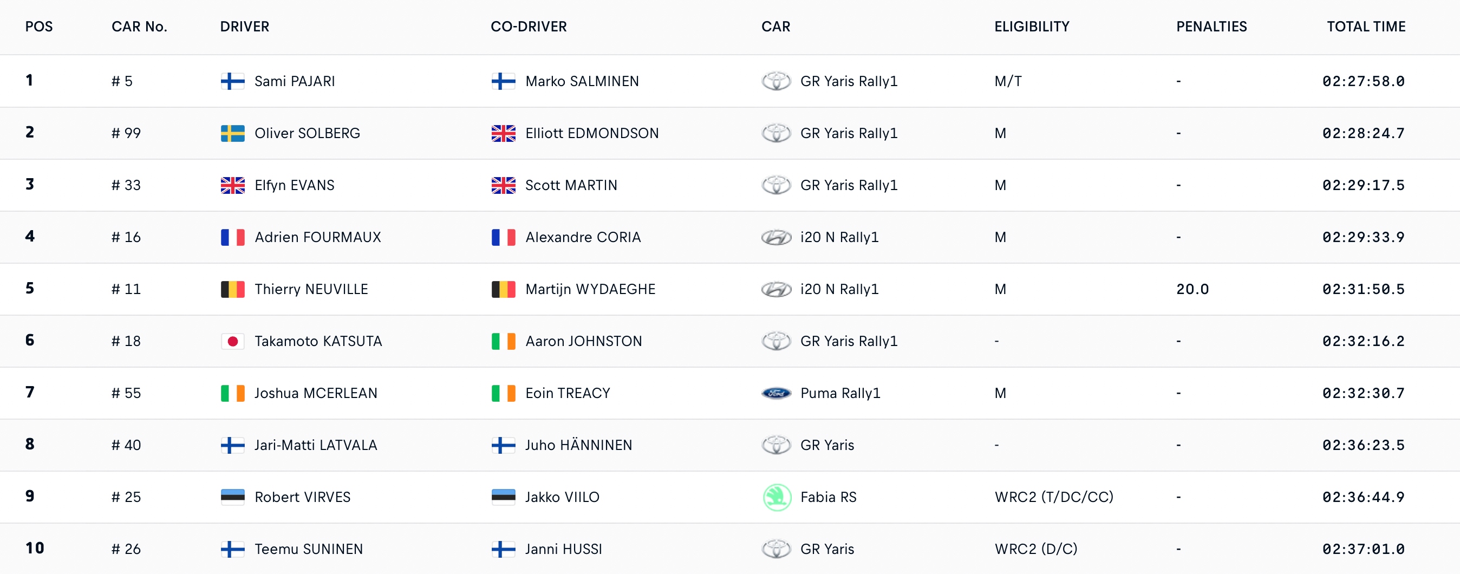
Task: Click the Ireland flag next to Aaron JOHNSTON
Action: 503,341
